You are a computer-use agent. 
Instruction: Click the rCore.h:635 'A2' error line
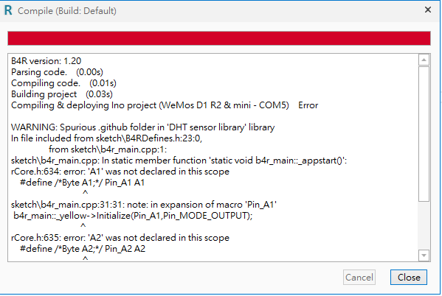coord(120,238)
